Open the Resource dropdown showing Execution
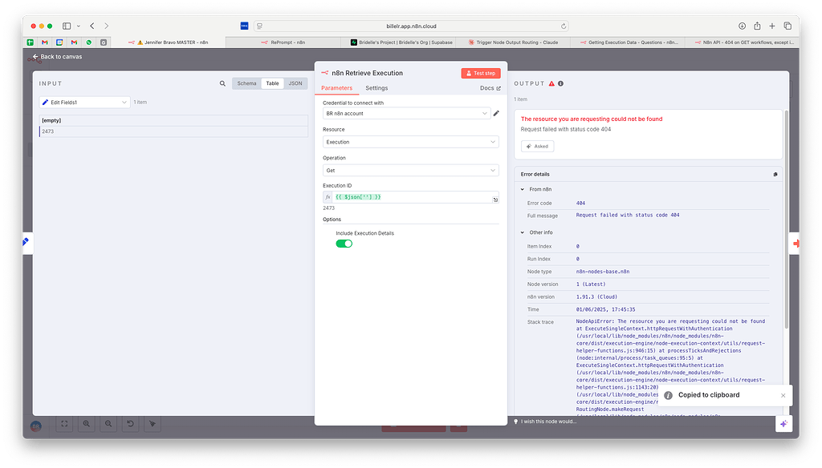The image size is (822, 468). click(x=410, y=142)
